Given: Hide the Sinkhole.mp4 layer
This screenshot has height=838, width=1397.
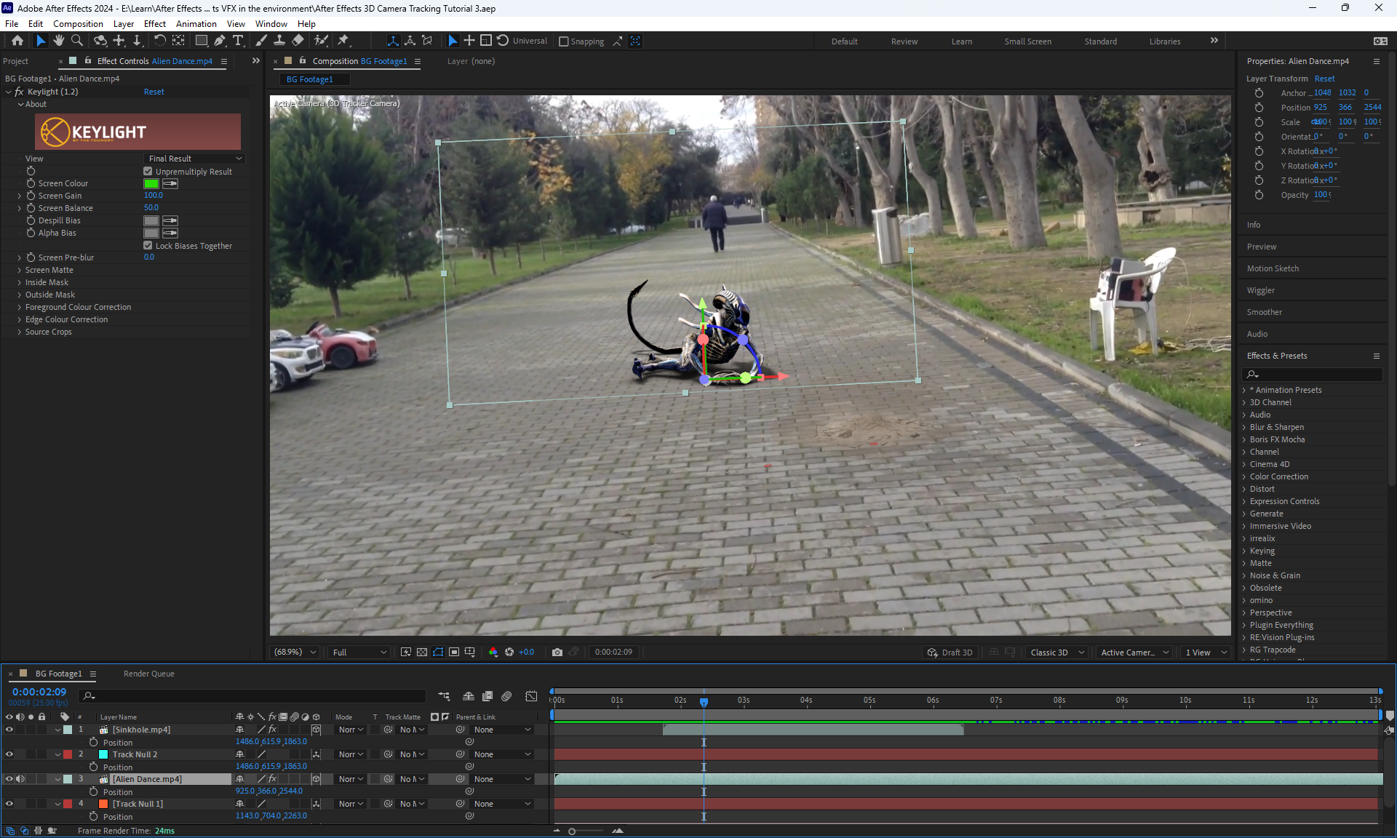Looking at the screenshot, I should [x=9, y=730].
